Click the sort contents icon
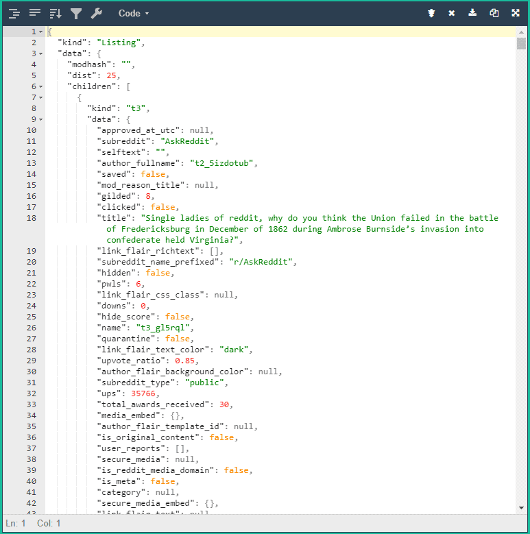530x534 pixels. coord(56,13)
